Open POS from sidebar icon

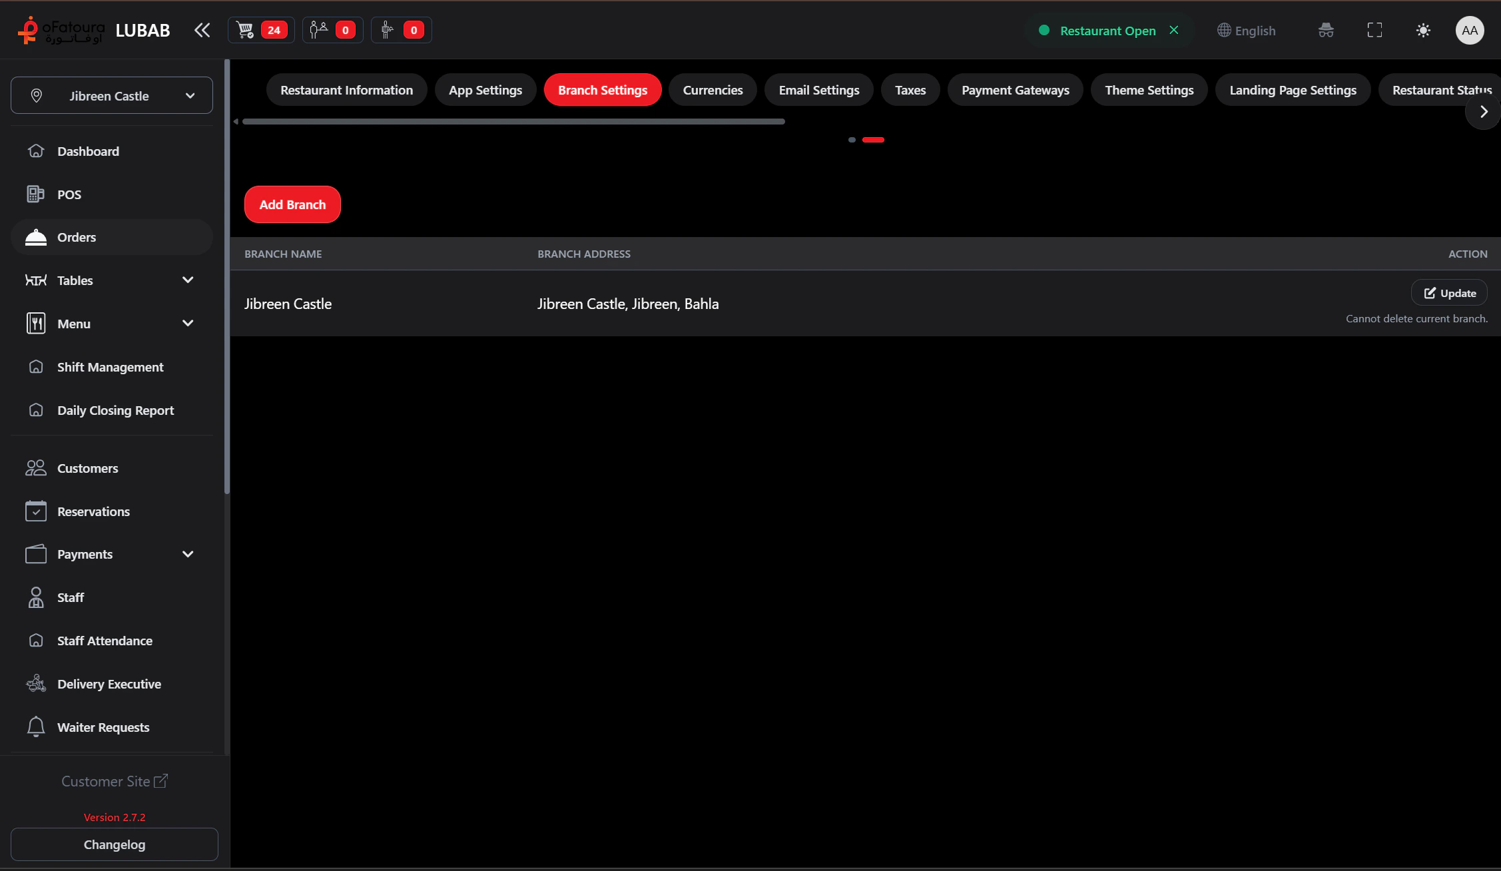36,194
